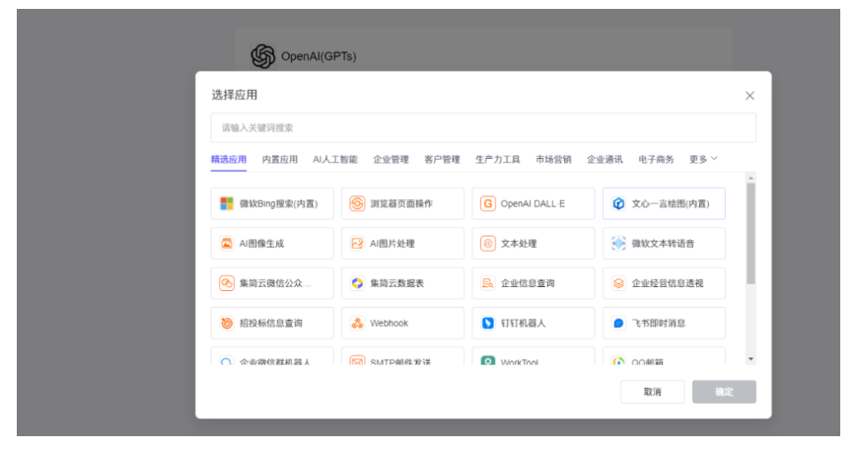859x451 pixels.
Task: Open the 内置应用 tab
Action: click(x=279, y=160)
